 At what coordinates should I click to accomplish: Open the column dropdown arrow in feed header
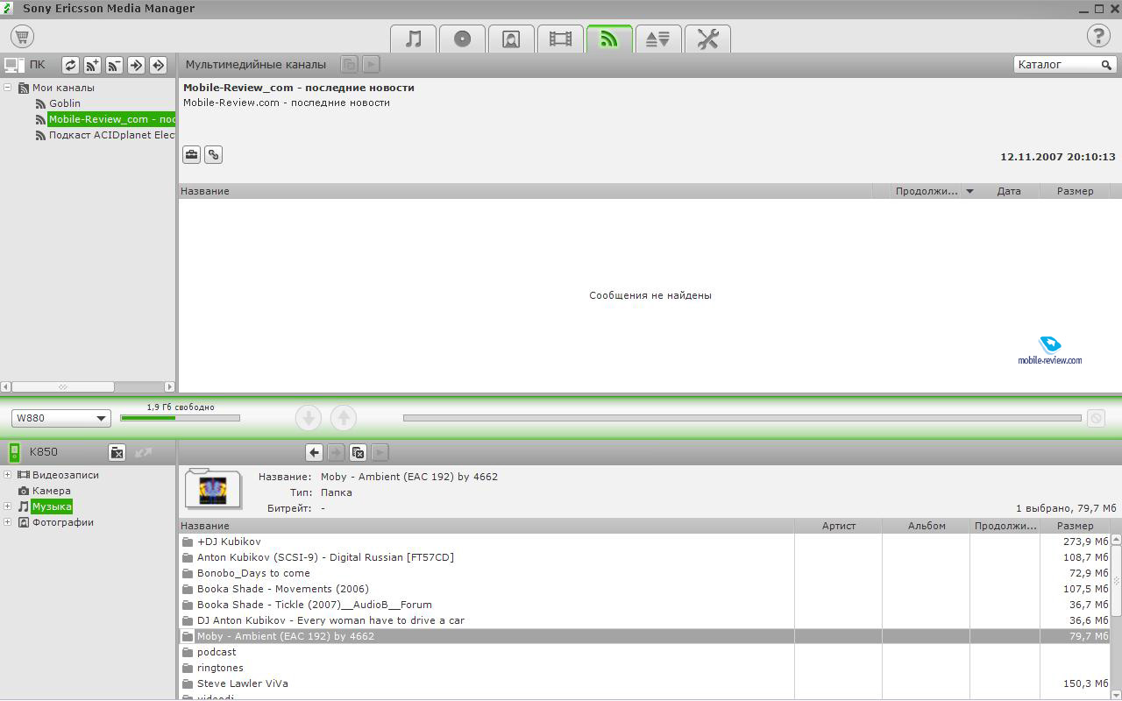[x=969, y=191]
